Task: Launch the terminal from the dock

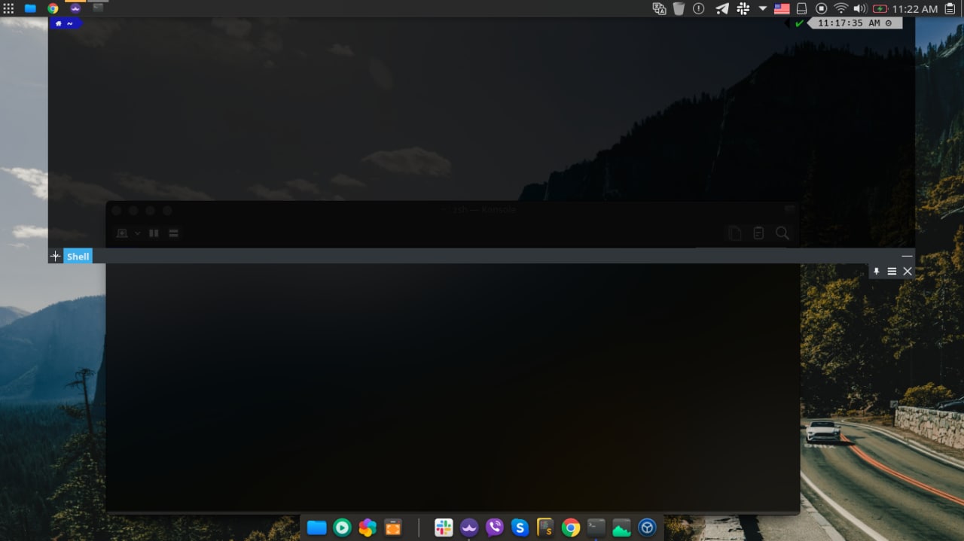Action: pos(596,527)
